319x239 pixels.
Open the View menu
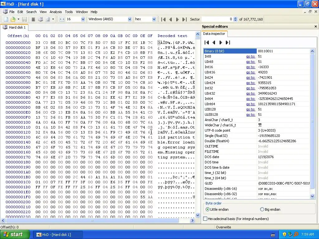click(x=43, y=12)
